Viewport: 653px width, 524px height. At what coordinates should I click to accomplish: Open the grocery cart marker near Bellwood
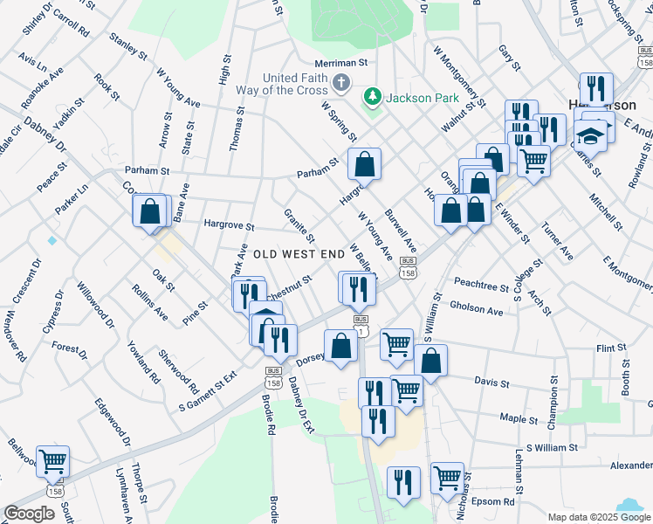click(x=52, y=460)
